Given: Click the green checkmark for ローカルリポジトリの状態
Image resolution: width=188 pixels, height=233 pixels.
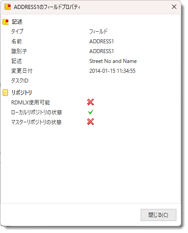Looking at the screenshot, I should tap(91, 112).
